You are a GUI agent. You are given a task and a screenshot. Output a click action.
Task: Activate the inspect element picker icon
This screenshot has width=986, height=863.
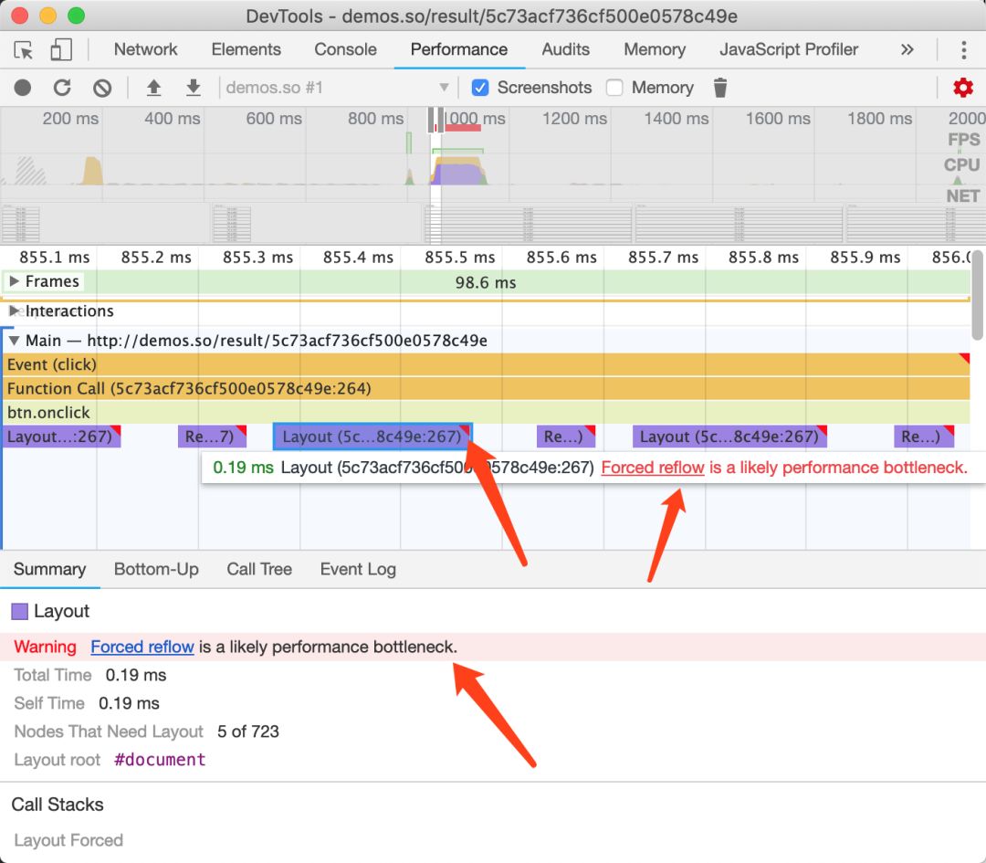(x=24, y=49)
